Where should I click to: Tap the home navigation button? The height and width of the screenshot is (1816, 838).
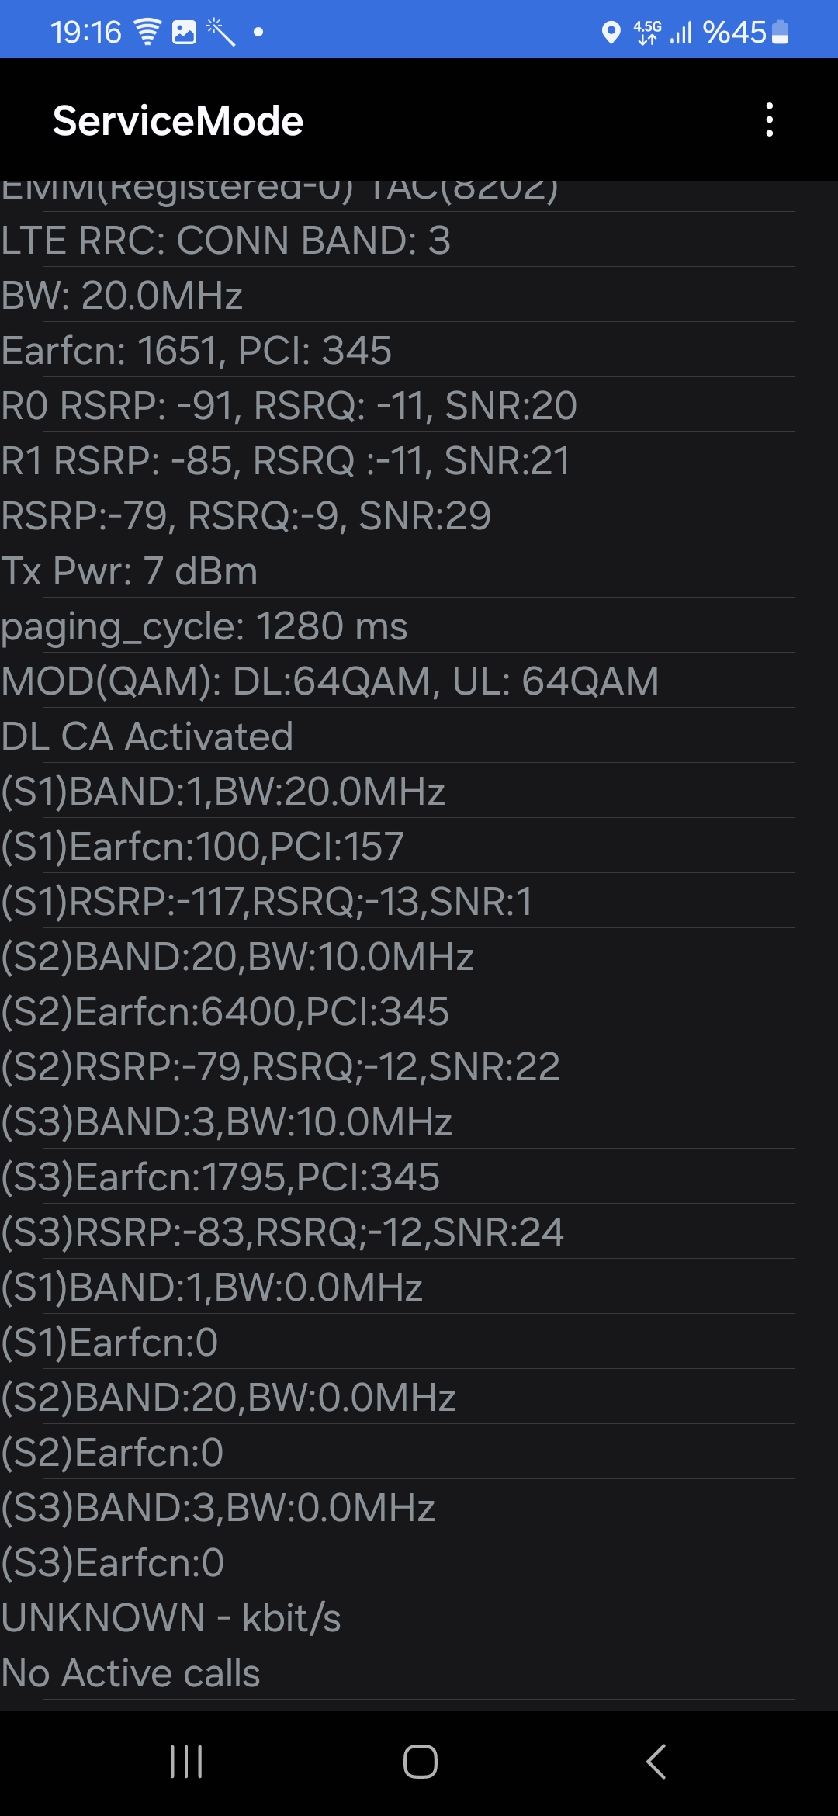click(x=420, y=1761)
